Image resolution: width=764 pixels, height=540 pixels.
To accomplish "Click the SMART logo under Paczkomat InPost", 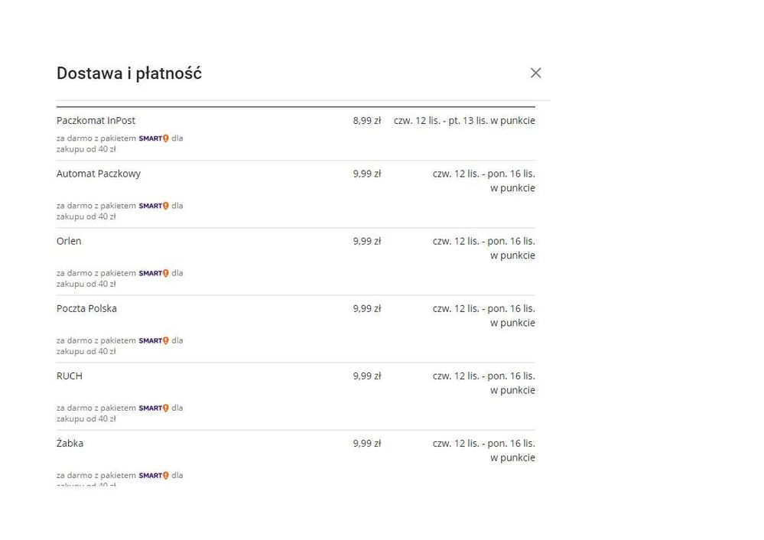I will pyautogui.click(x=154, y=138).
